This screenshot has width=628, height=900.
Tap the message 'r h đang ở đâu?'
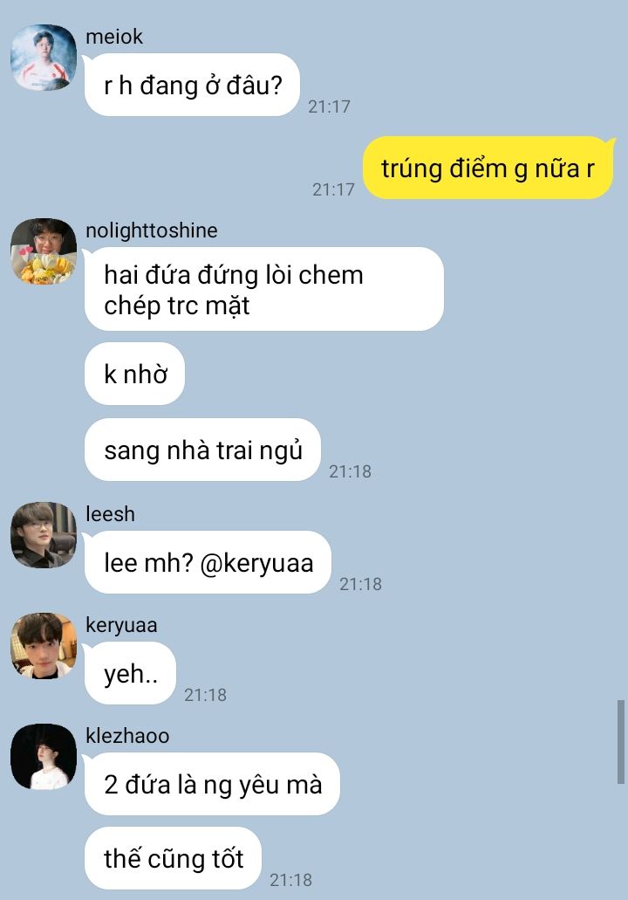[x=192, y=85]
